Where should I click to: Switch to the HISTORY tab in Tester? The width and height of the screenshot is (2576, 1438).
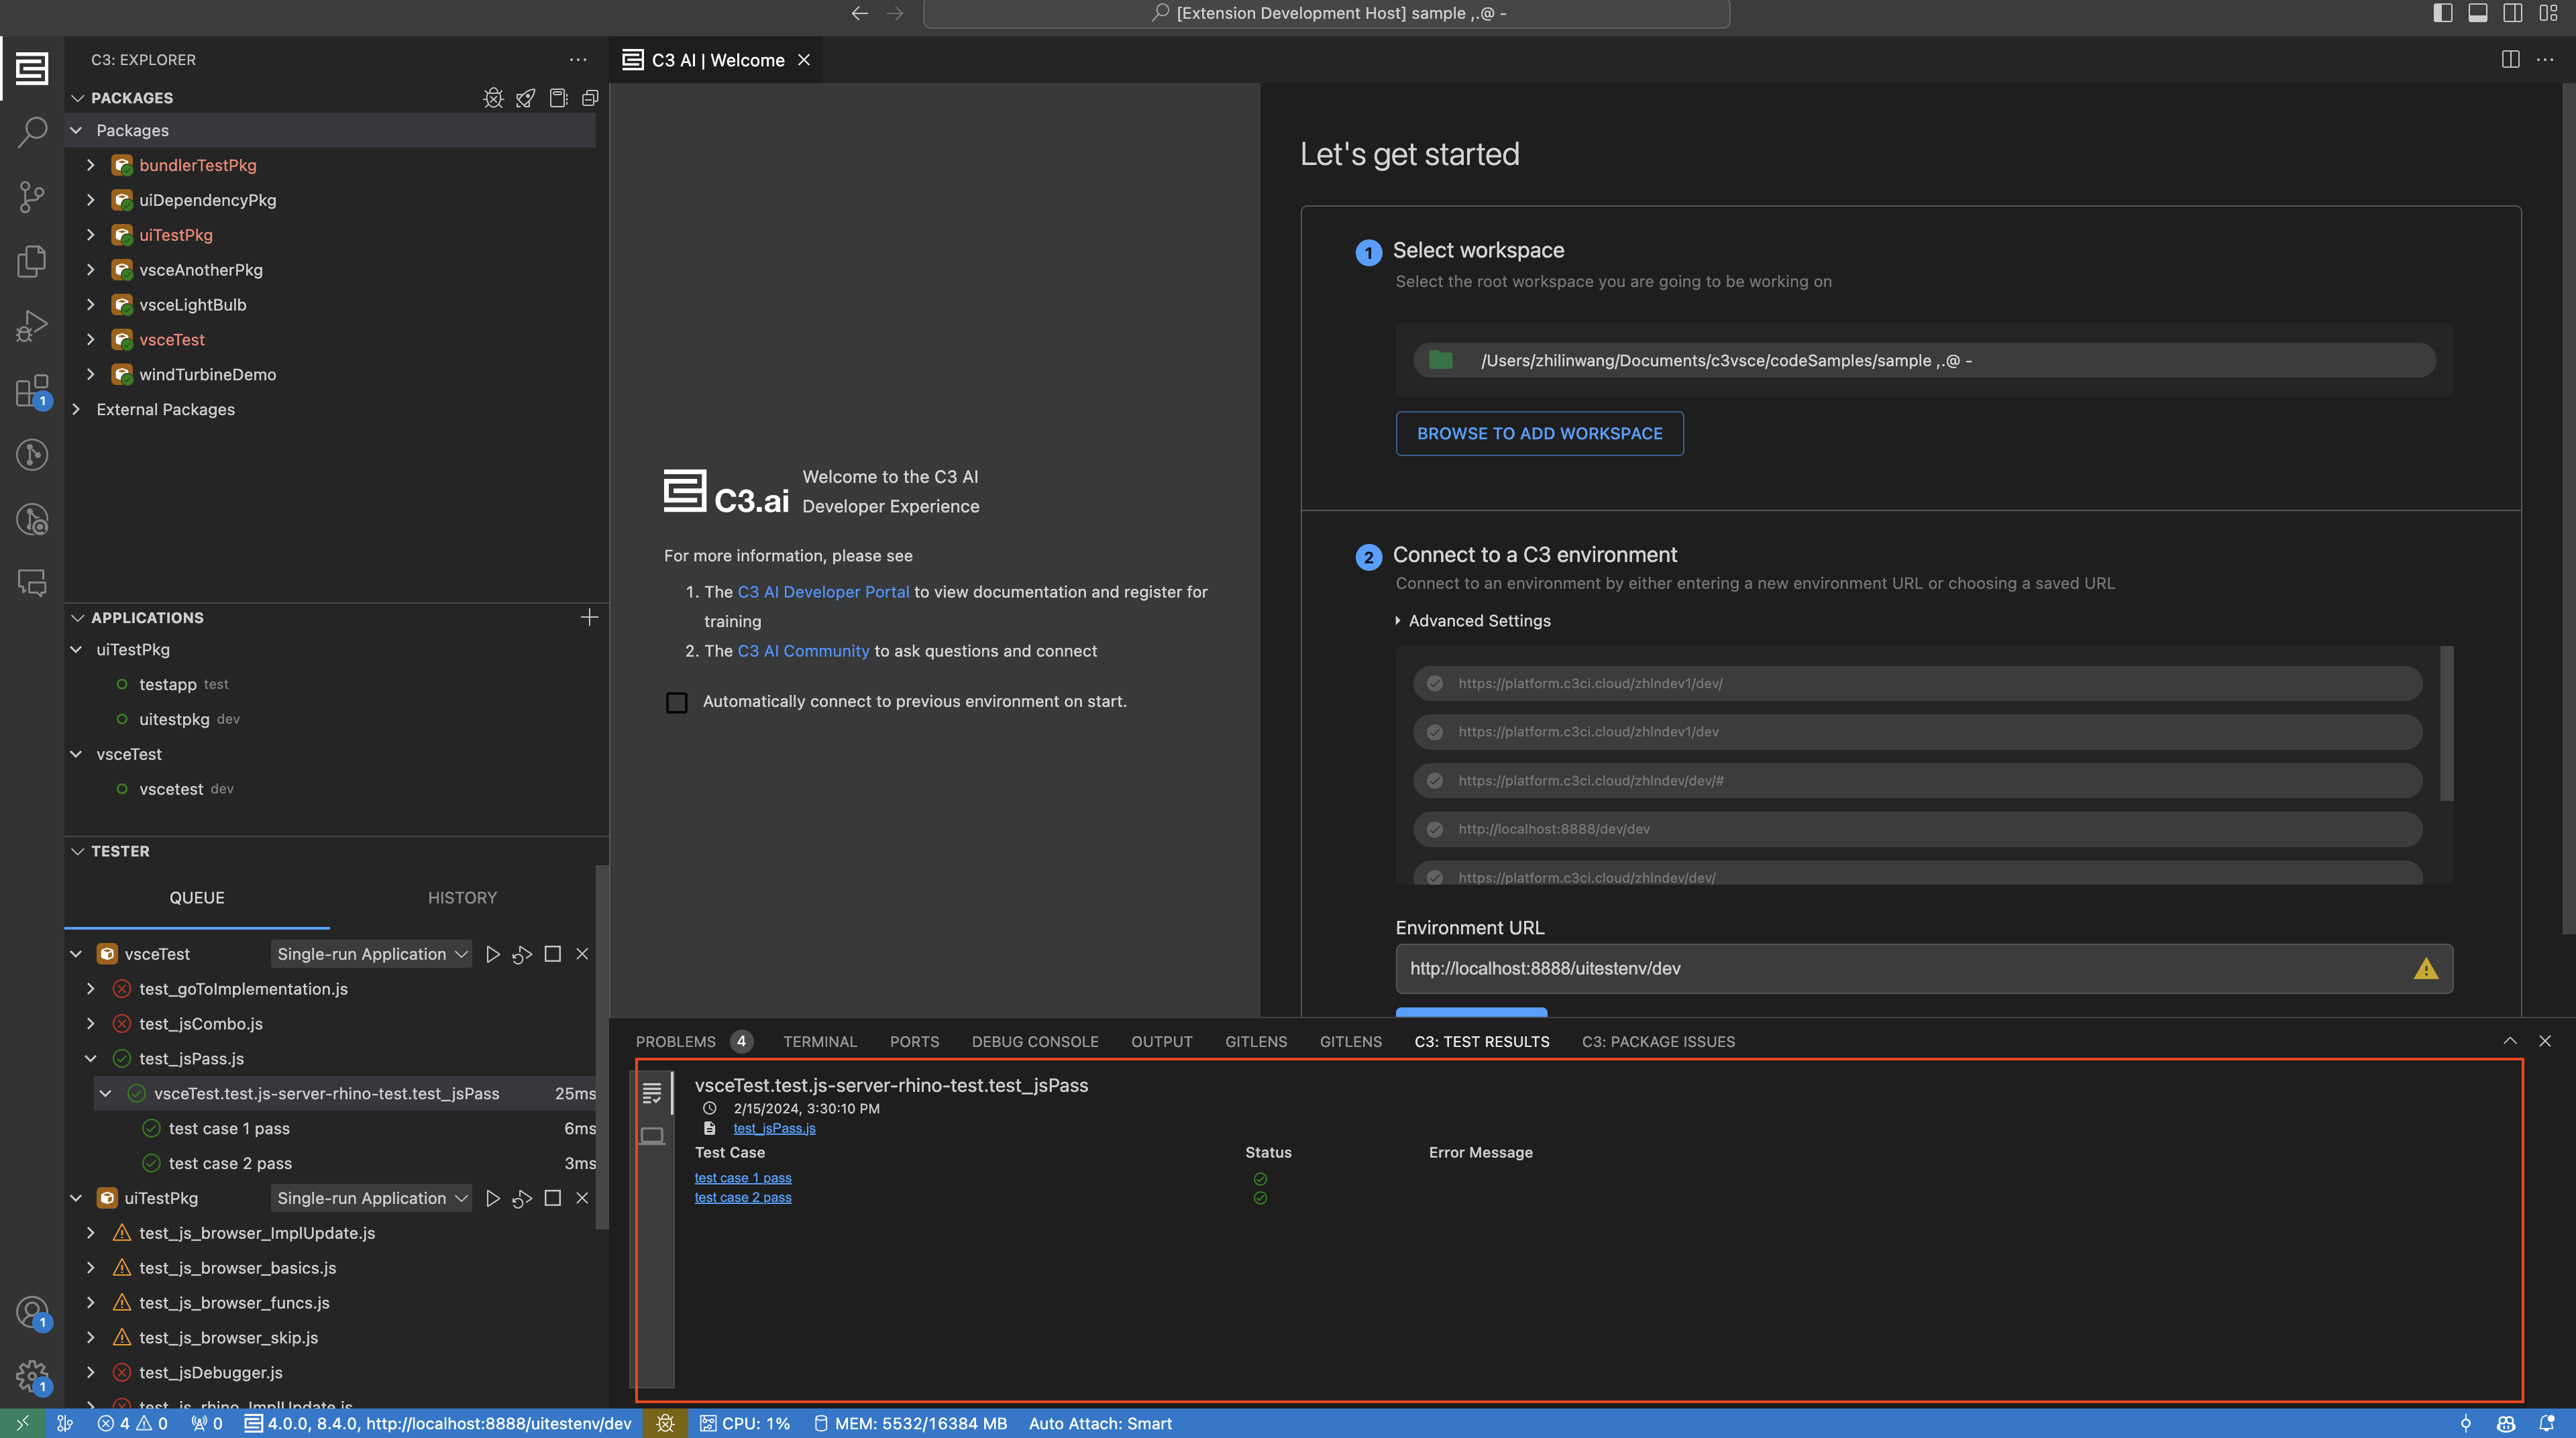[462, 898]
